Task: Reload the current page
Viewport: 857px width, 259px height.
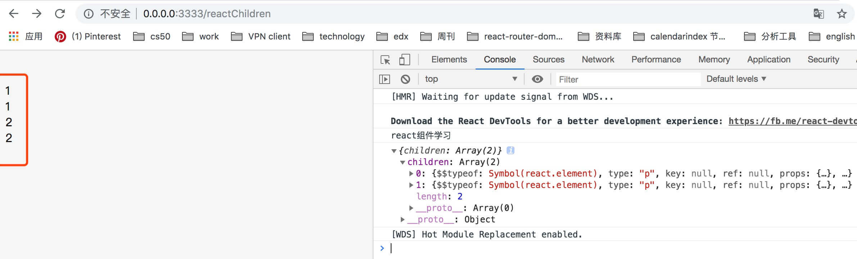Action: pos(60,14)
